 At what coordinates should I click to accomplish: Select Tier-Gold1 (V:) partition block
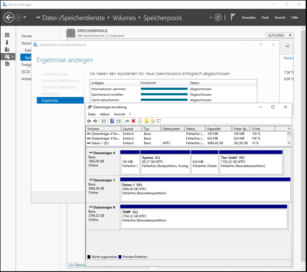coord(251,162)
